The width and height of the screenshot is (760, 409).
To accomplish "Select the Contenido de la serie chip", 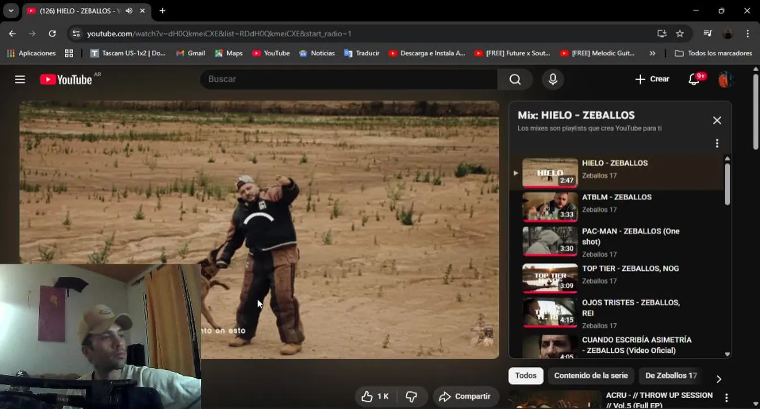I will pos(591,375).
